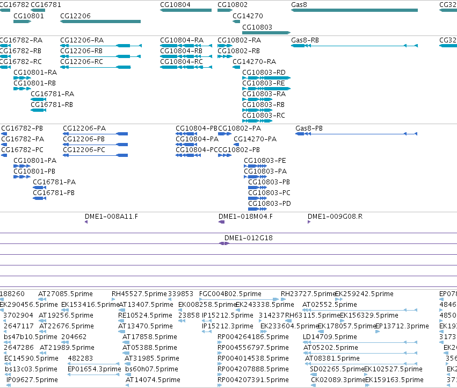Image resolution: width=457 pixels, height=388 pixels.
Task: Select the CG14270 gene label
Action: tap(248, 16)
